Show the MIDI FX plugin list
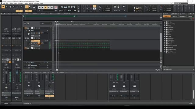This screenshot has height=109, width=195. 175,16
